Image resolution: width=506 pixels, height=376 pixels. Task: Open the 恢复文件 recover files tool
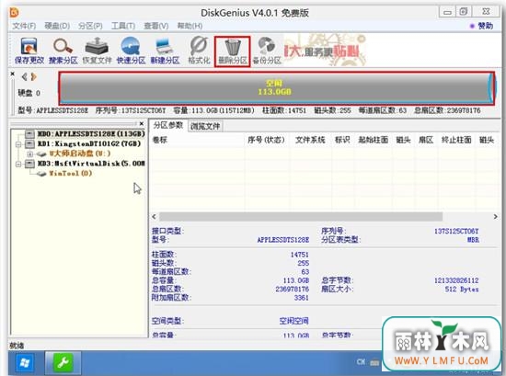[x=97, y=51]
